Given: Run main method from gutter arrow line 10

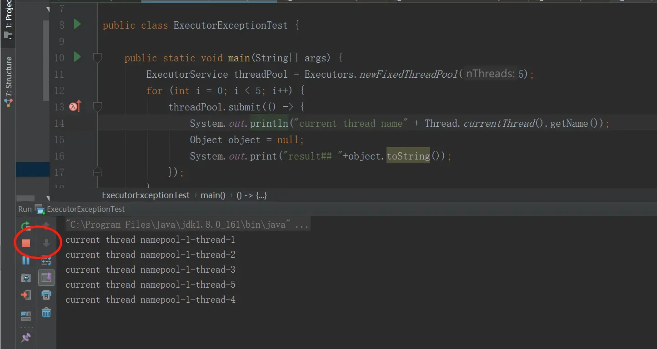Looking at the screenshot, I should tap(77, 57).
